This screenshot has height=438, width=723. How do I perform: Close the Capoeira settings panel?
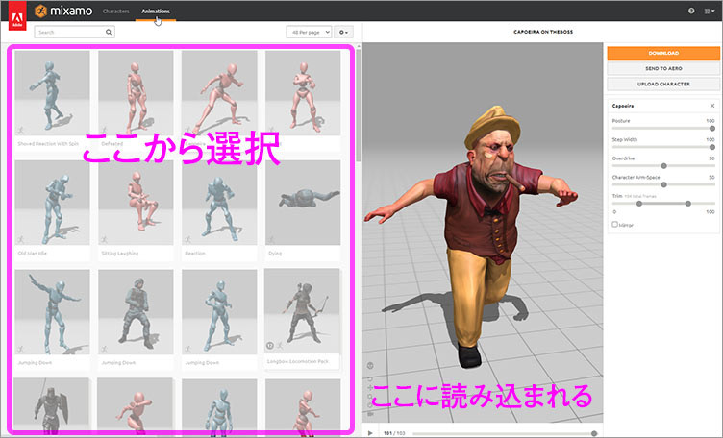point(711,106)
